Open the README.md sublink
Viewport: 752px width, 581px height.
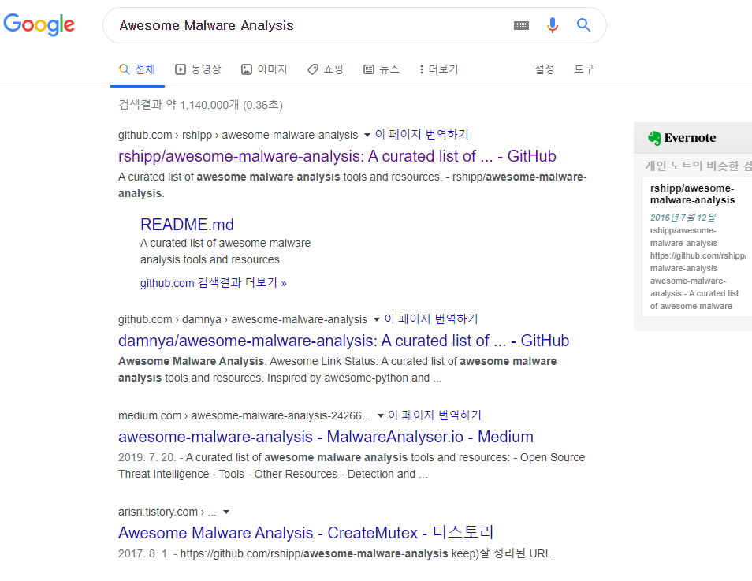click(187, 225)
